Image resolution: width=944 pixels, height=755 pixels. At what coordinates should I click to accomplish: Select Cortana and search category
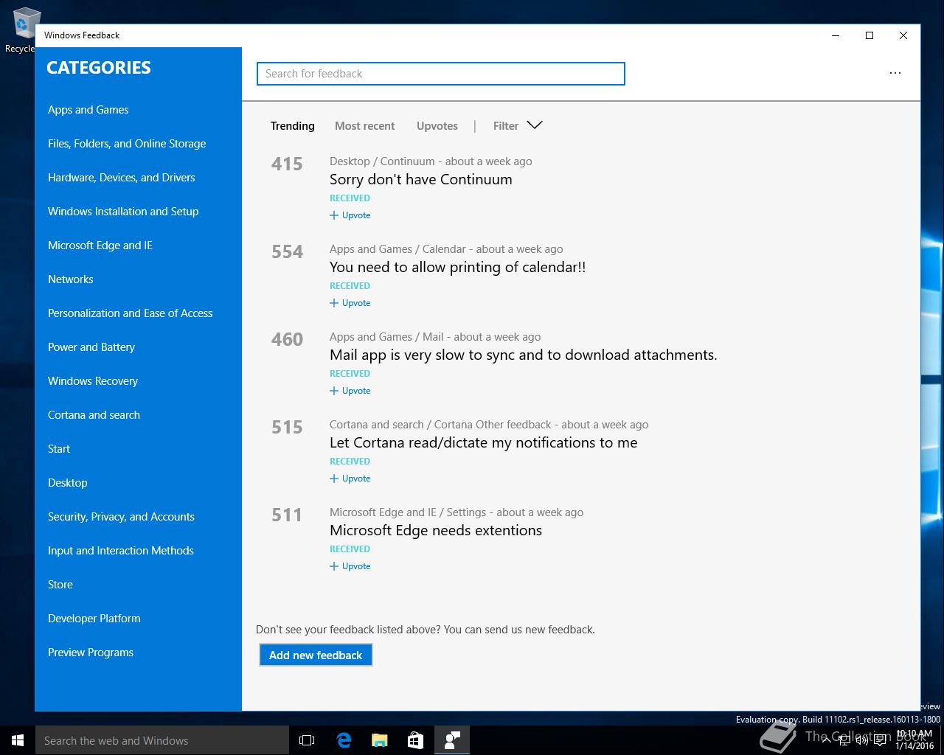94,415
